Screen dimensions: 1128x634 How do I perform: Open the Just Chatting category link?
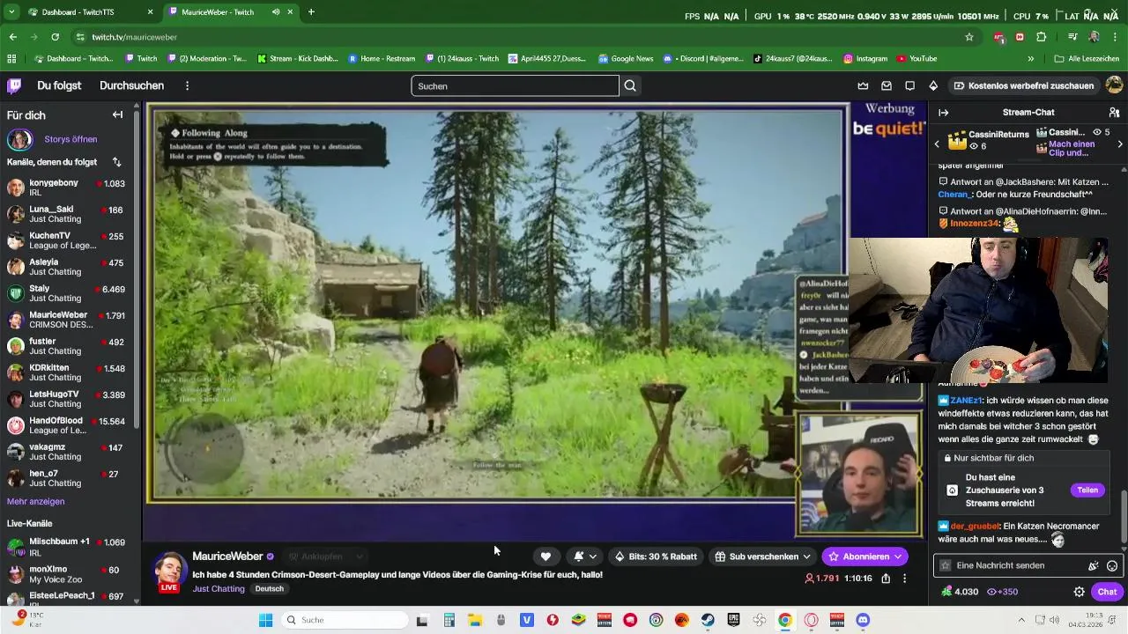(219, 588)
